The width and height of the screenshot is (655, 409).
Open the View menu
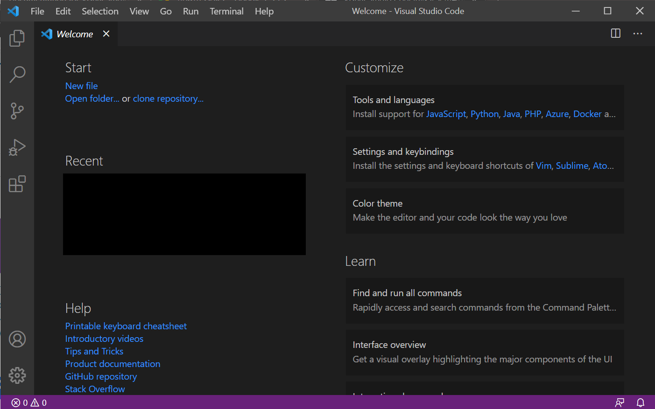point(139,11)
